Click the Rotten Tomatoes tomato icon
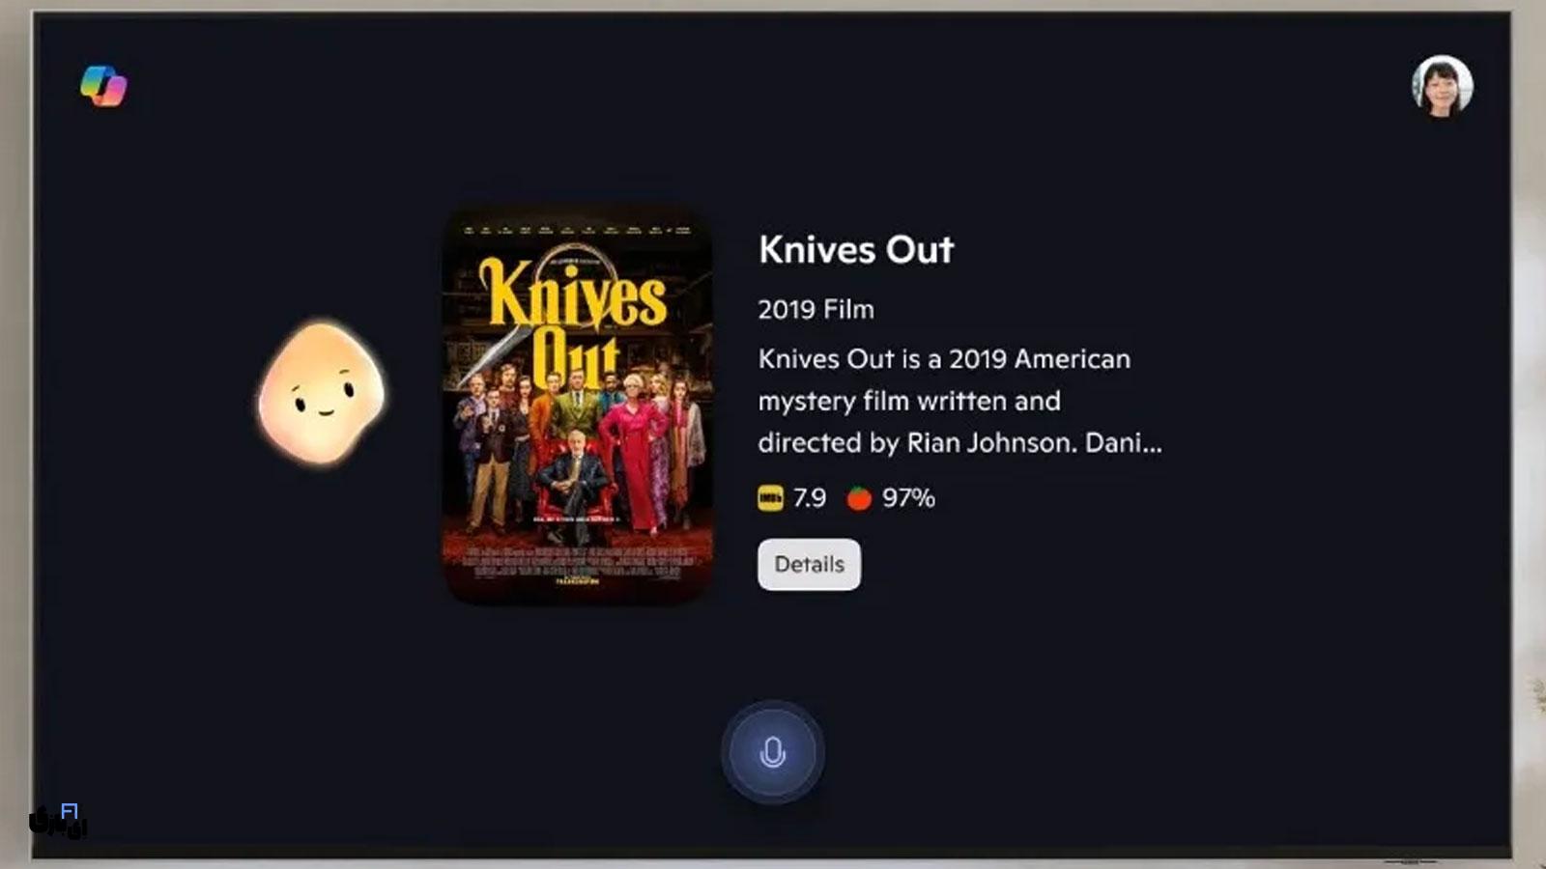The image size is (1546, 869). tap(859, 498)
